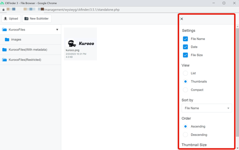Uncheck the File Name checkbox

click(x=185, y=39)
